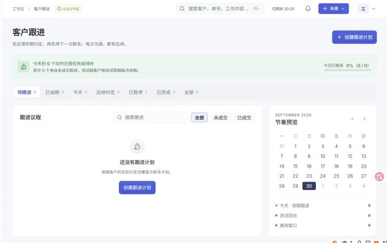Click 测试回访 legend row
The width and height of the screenshot is (387, 243).
[x=323, y=216]
